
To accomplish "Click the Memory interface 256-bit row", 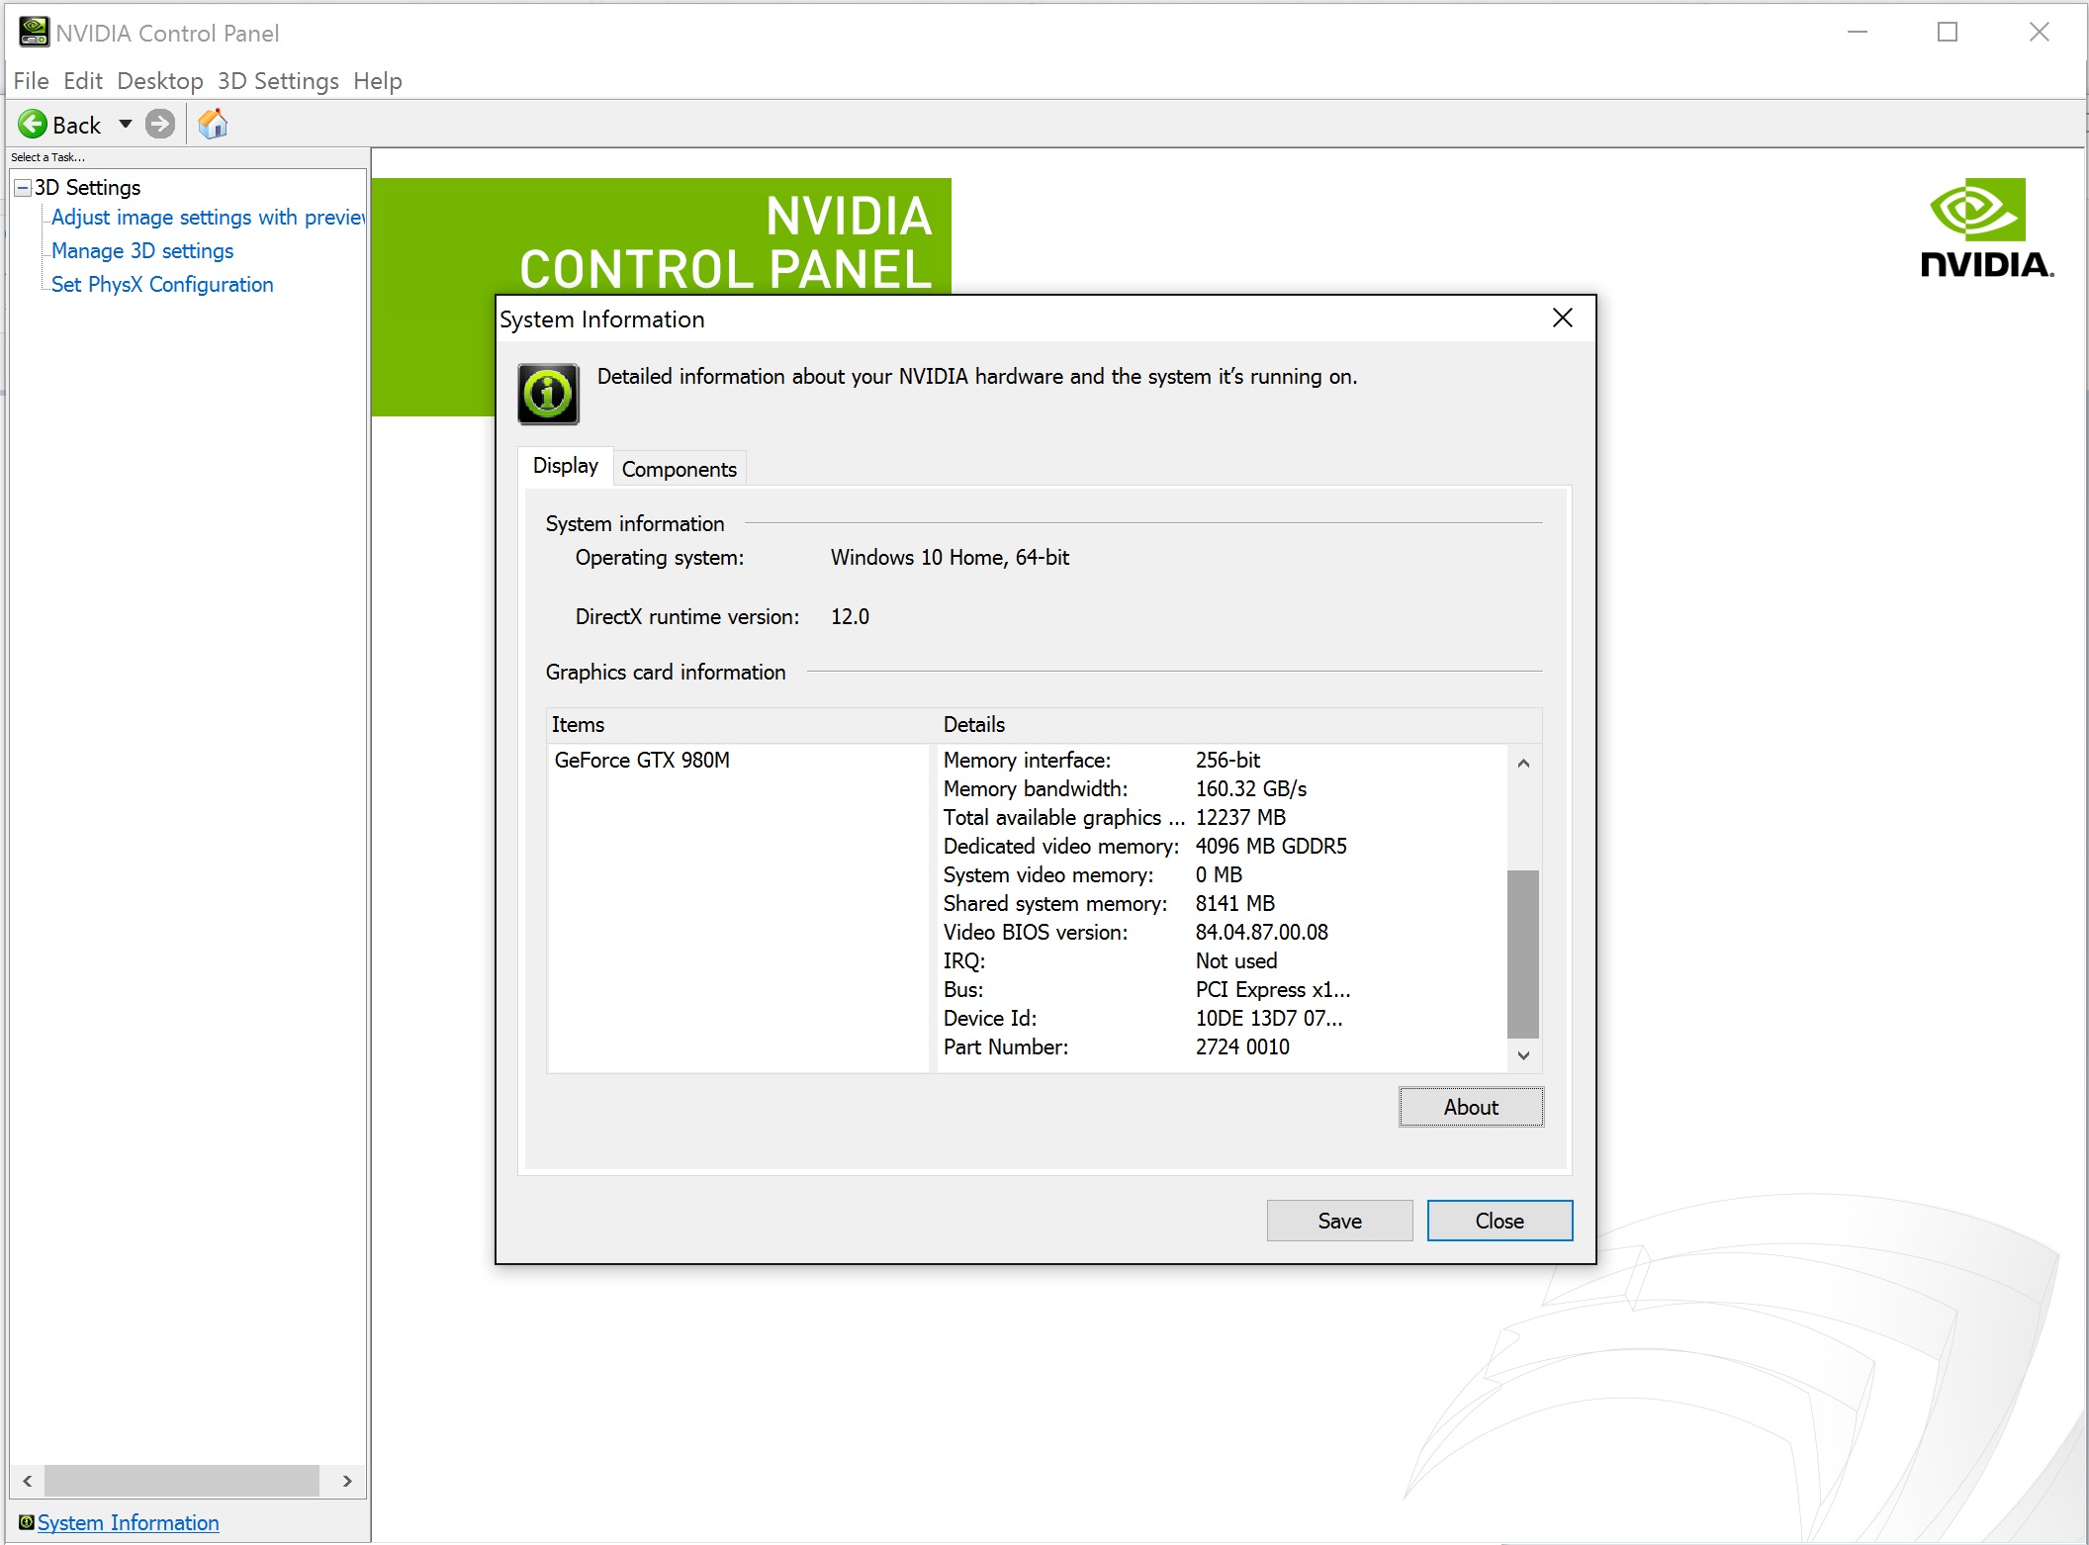I will click(x=1223, y=760).
